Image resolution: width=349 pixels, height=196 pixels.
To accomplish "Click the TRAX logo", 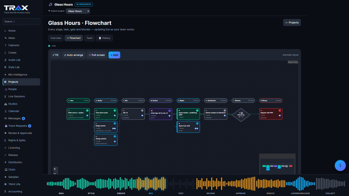I will [16, 8].
